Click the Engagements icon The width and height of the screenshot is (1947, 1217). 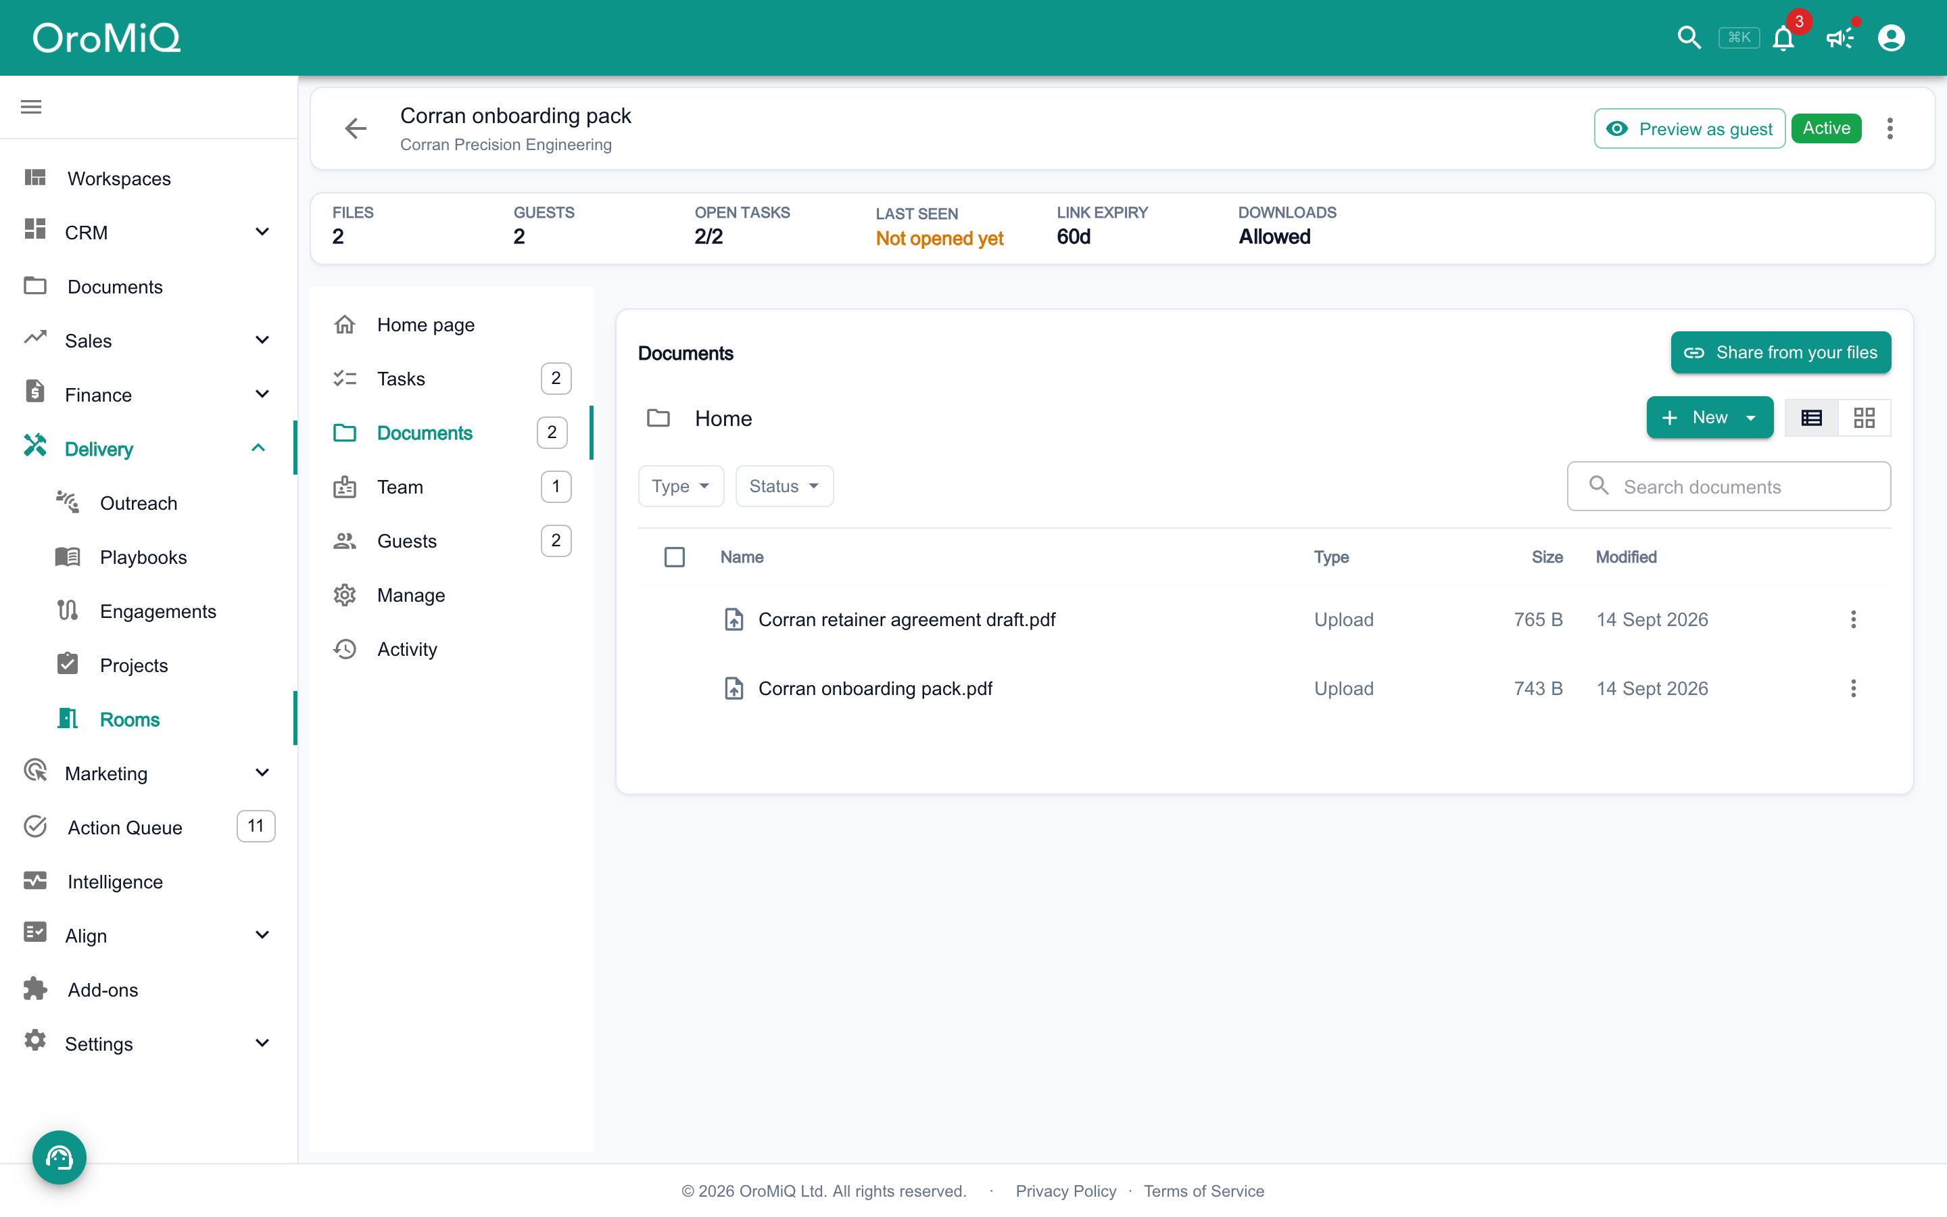(68, 610)
